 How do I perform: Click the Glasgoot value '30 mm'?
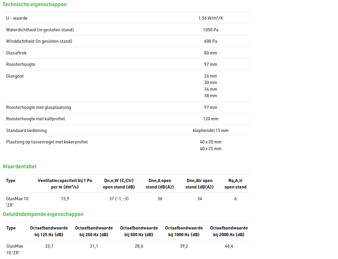coord(211,82)
